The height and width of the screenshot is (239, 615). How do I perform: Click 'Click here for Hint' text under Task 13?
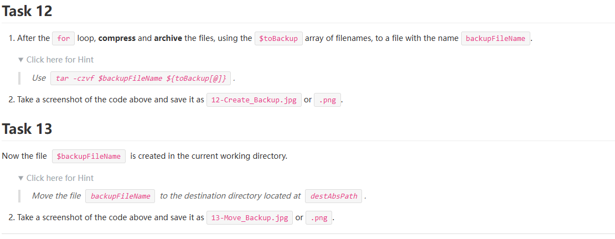(x=60, y=178)
